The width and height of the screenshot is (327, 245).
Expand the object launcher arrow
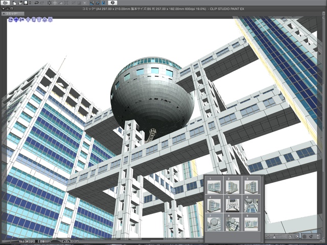pyautogui.click(x=318, y=236)
